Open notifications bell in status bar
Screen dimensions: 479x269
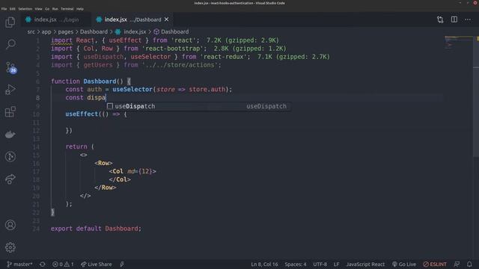pyautogui.click(x=469, y=264)
